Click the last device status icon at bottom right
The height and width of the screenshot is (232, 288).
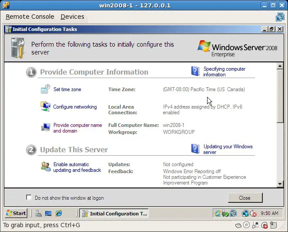coord(273,225)
